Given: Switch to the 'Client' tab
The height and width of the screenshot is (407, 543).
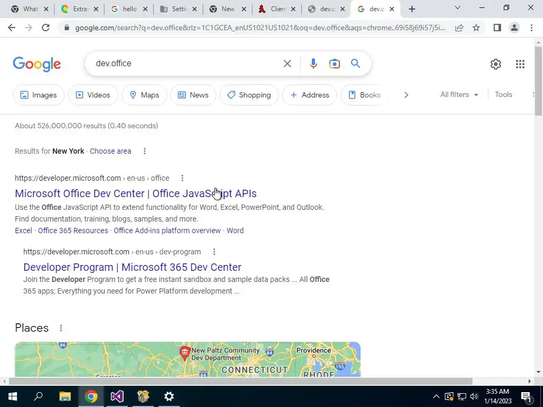Looking at the screenshot, I should [x=278, y=10].
